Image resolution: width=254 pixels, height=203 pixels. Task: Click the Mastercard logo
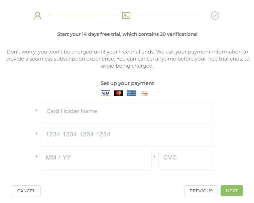118,93
